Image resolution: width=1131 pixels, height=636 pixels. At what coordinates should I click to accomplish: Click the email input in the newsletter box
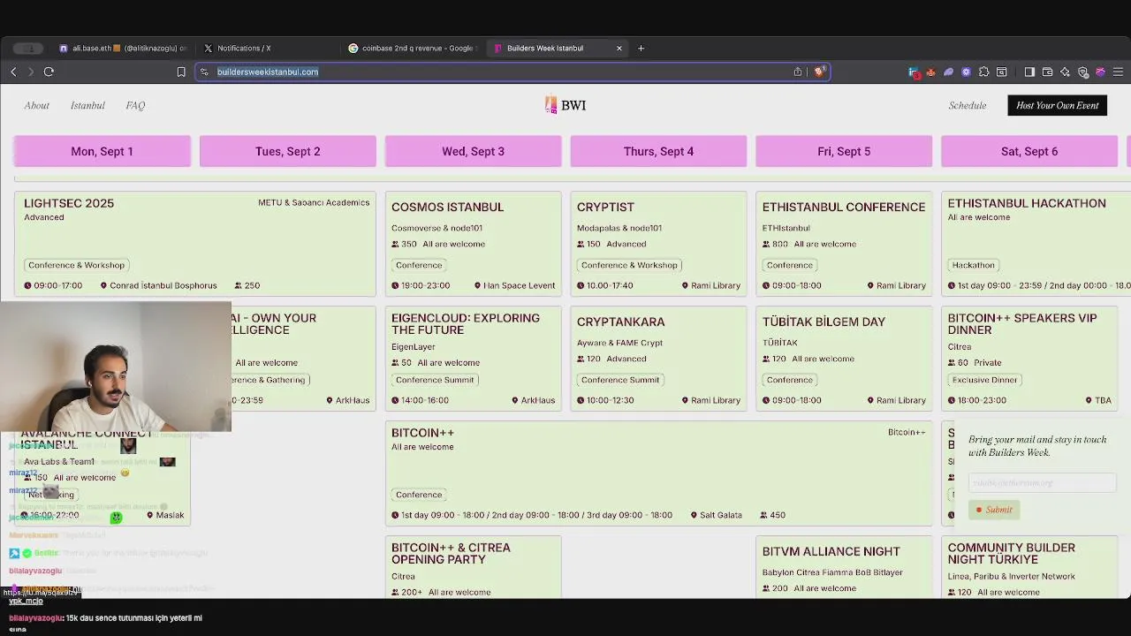point(1042,482)
